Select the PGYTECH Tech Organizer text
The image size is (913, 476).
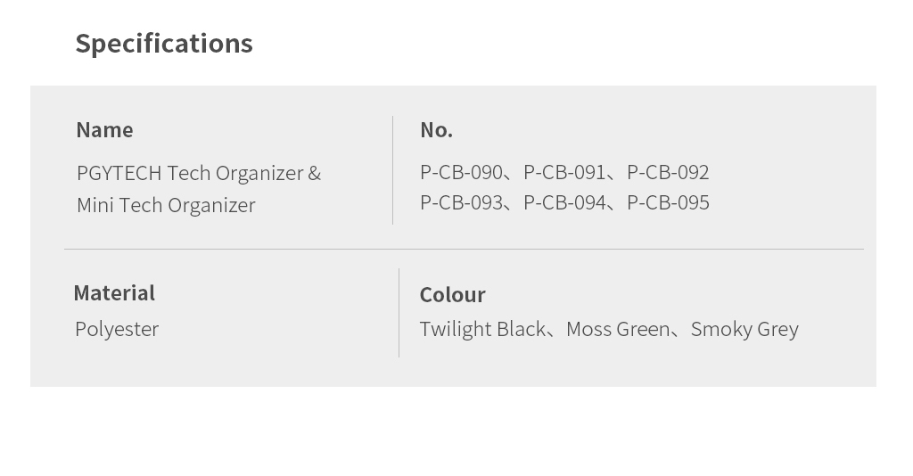[x=190, y=173]
